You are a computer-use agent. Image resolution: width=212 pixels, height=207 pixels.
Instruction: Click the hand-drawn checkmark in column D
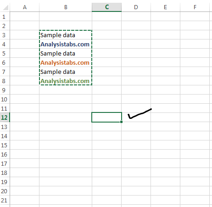coord(139,114)
